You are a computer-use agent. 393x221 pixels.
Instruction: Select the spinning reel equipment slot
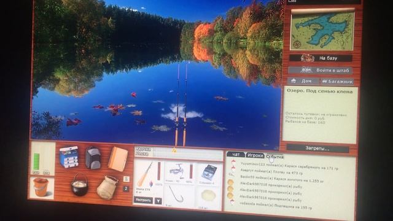[179, 173]
